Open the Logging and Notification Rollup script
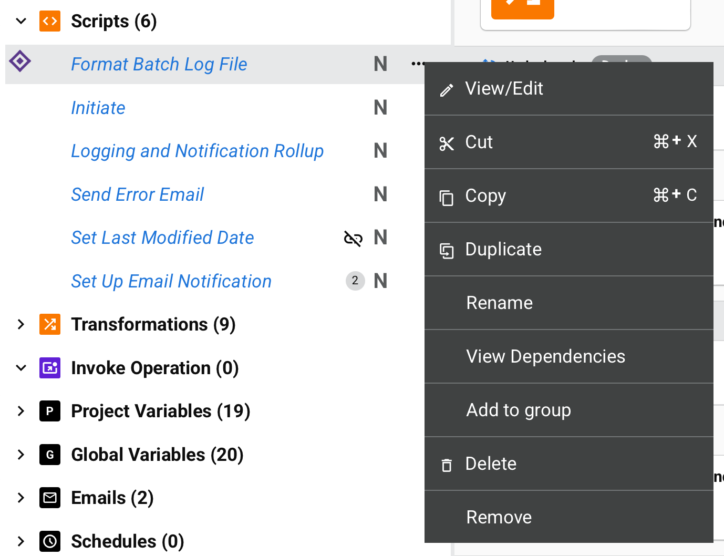724x556 pixels. (x=197, y=151)
